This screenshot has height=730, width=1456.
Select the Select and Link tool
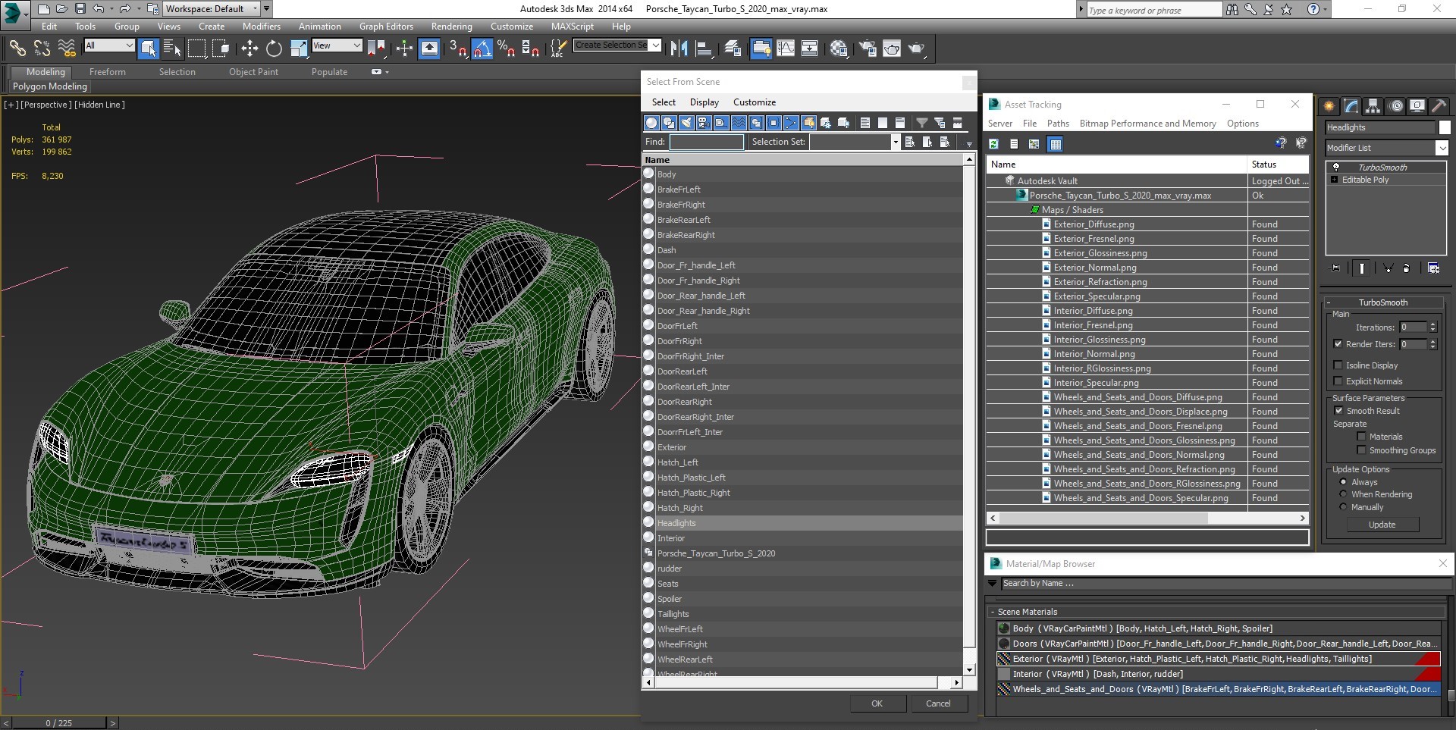click(17, 49)
